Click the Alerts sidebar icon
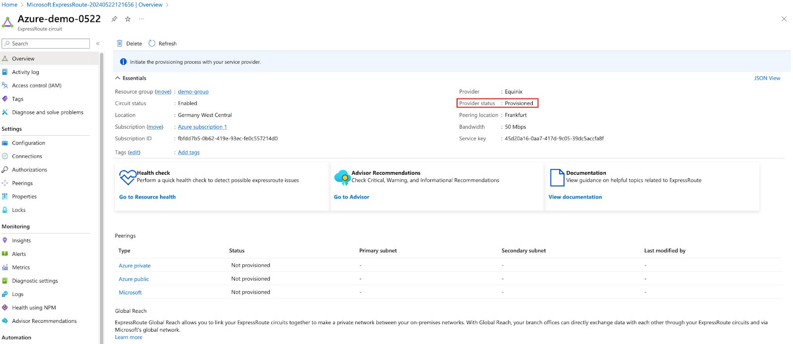Viewport: 793px width, 344px height. (5, 253)
